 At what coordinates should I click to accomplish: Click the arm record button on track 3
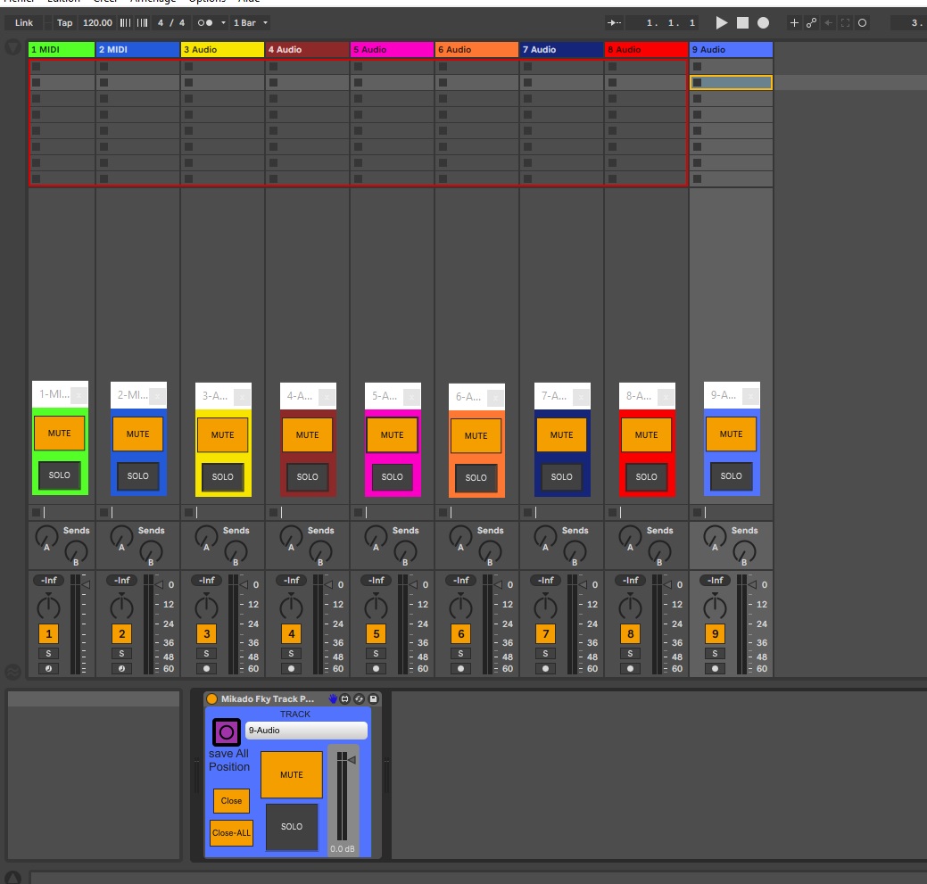pyautogui.click(x=206, y=668)
